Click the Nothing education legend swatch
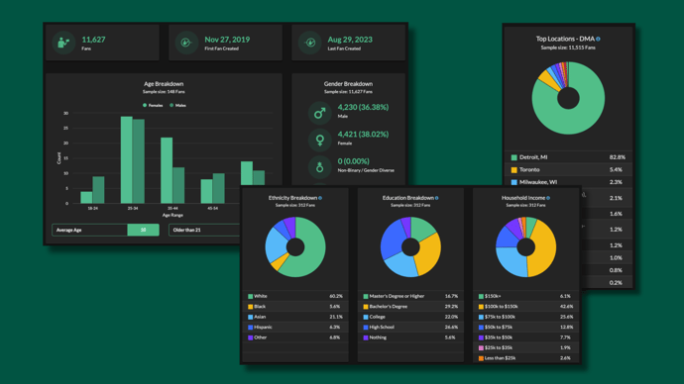The width and height of the screenshot is (684, 384). pyautogui.click(x=366, y=337)
